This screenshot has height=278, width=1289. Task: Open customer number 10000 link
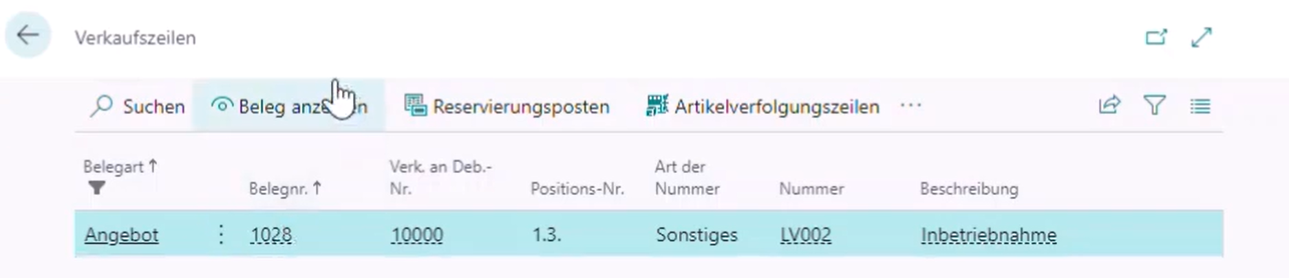417,235
